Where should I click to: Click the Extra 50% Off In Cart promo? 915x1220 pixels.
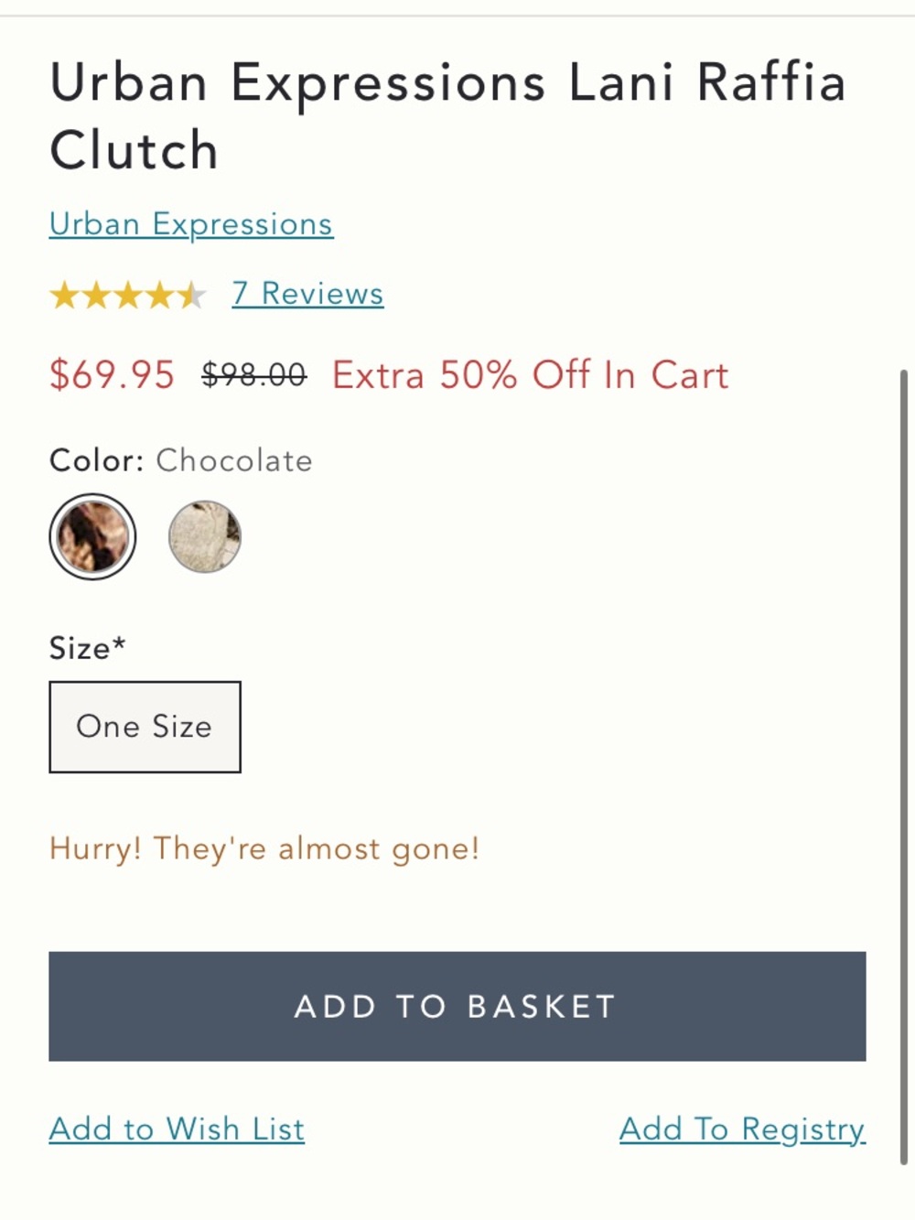[530, 375]
